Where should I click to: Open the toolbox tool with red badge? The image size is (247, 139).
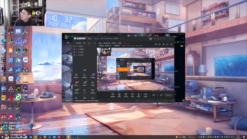76,83
